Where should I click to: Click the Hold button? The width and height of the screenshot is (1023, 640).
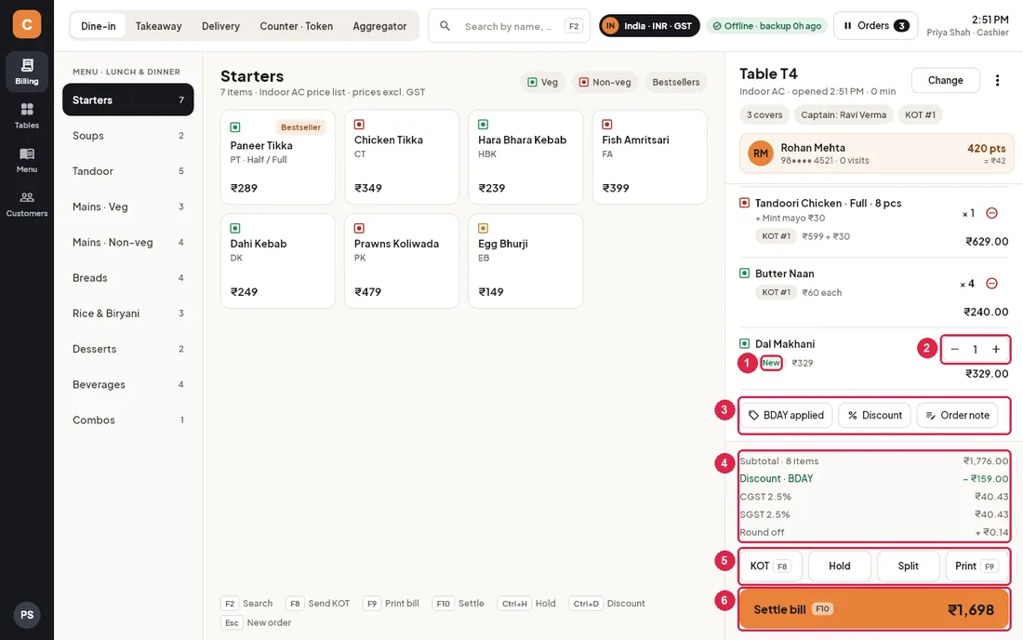(840, 566)
